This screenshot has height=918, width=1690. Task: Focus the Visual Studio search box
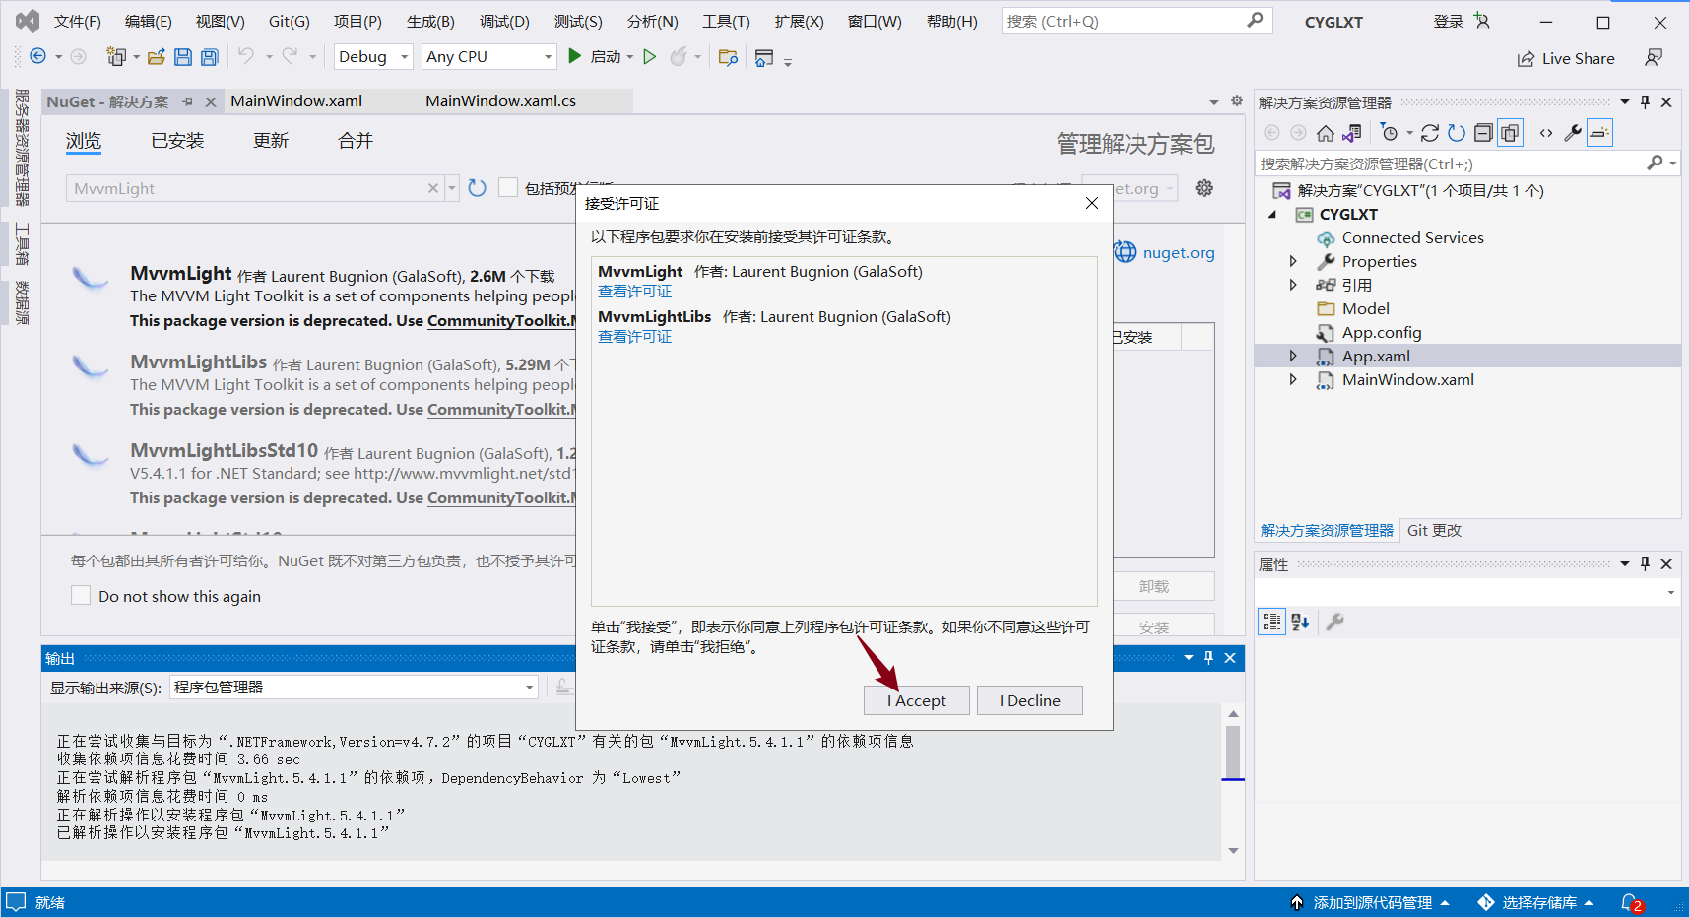click(x=1137, y=21)
